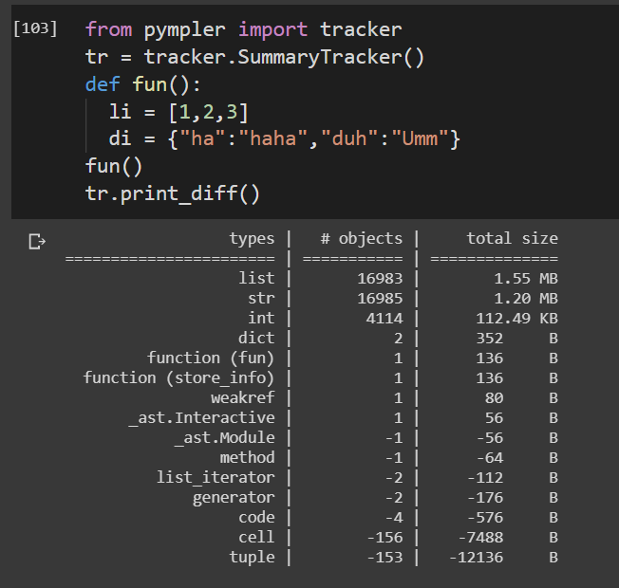Click the output toggle icon beside the results
Image resolution: width=619 pixels, height=588 pixels.
click(37, 243)
